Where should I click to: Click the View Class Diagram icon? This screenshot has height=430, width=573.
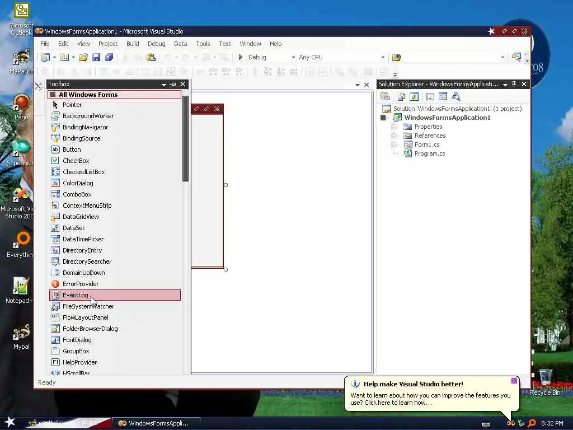coord(455,96)
